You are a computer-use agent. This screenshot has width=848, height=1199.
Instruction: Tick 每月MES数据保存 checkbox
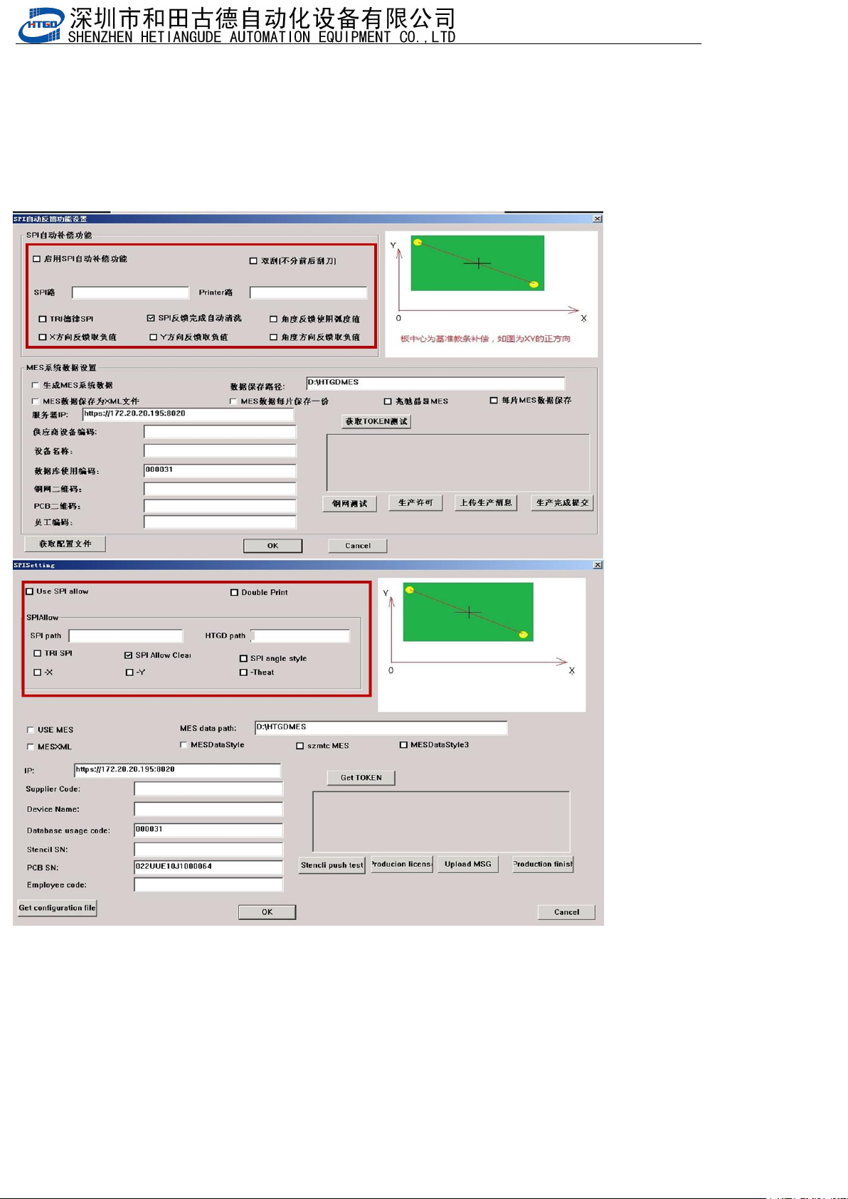(x=494, y=401)
